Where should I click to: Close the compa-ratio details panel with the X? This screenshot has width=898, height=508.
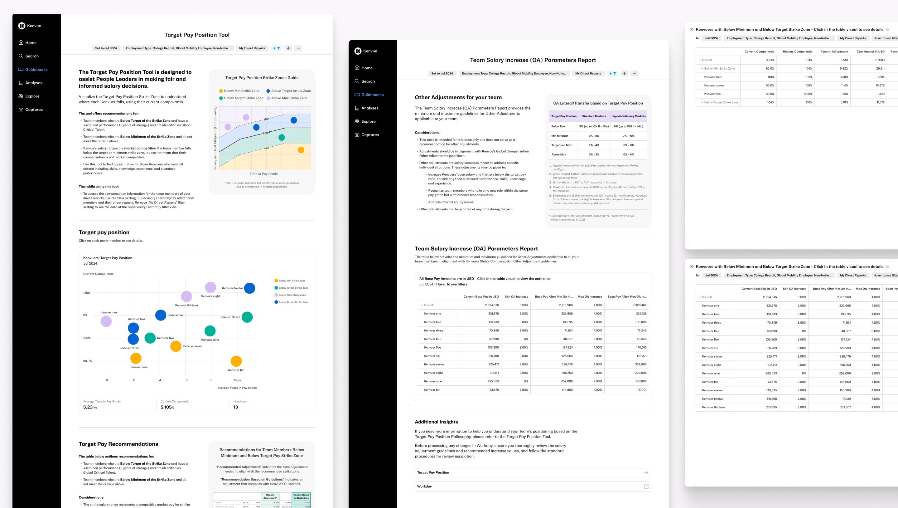[692, 29]
